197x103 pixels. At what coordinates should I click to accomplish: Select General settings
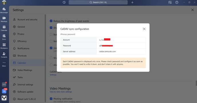pyautogui.click(x=27, y=27)
